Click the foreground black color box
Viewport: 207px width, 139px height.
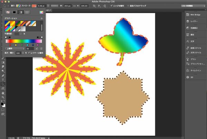(2, 104)
